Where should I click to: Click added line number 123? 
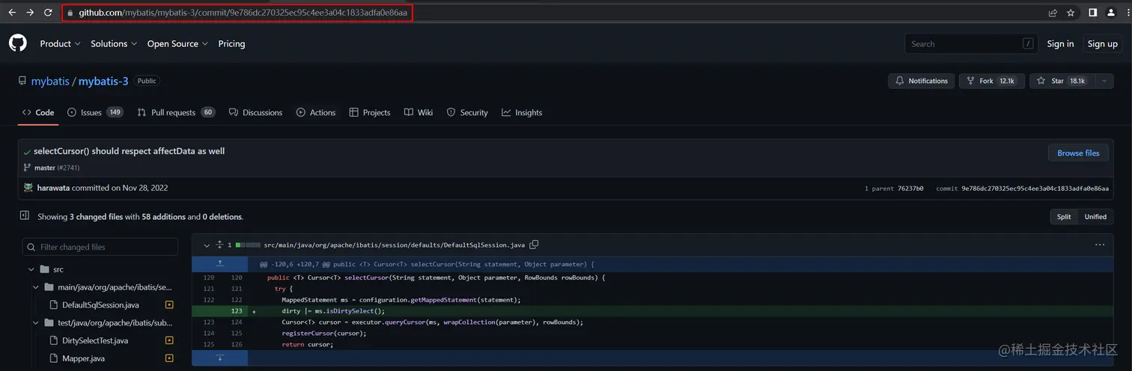pos(237,311)
